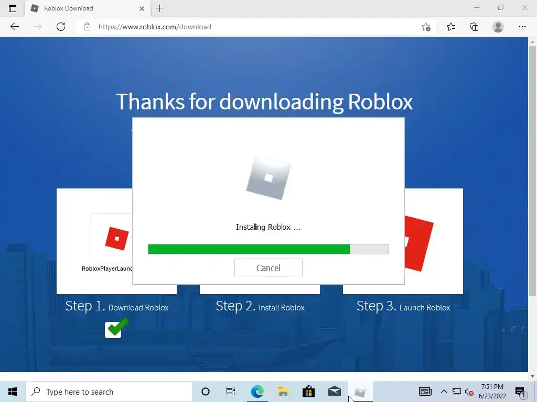Image resolution: width=537 pixels, height=402 pixels.
Task: Click the large red Roblox logo in Step 3
Action: [419, 243]
